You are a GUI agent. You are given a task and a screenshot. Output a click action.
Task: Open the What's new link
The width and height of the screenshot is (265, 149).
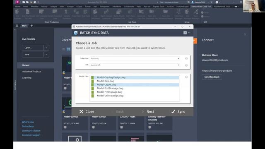(28, 122)
